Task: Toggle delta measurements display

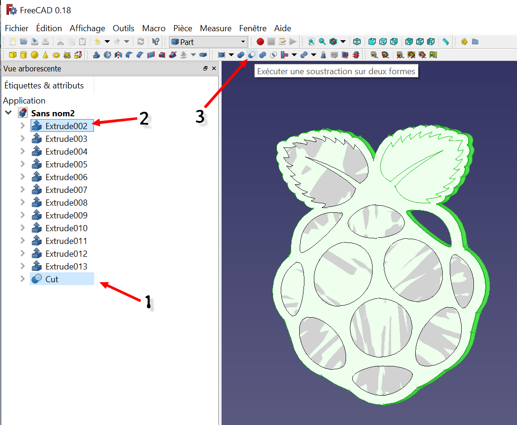Action: (x=433, y=55)
